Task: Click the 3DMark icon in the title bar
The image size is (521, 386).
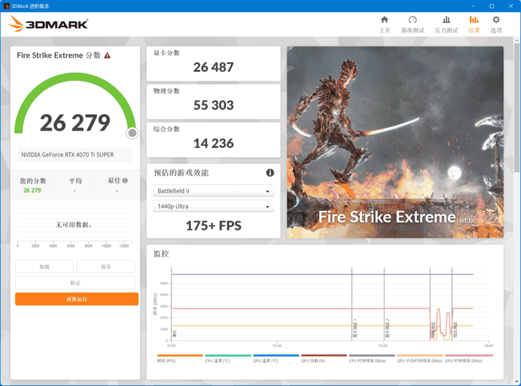Action: [x=6, y=6]
